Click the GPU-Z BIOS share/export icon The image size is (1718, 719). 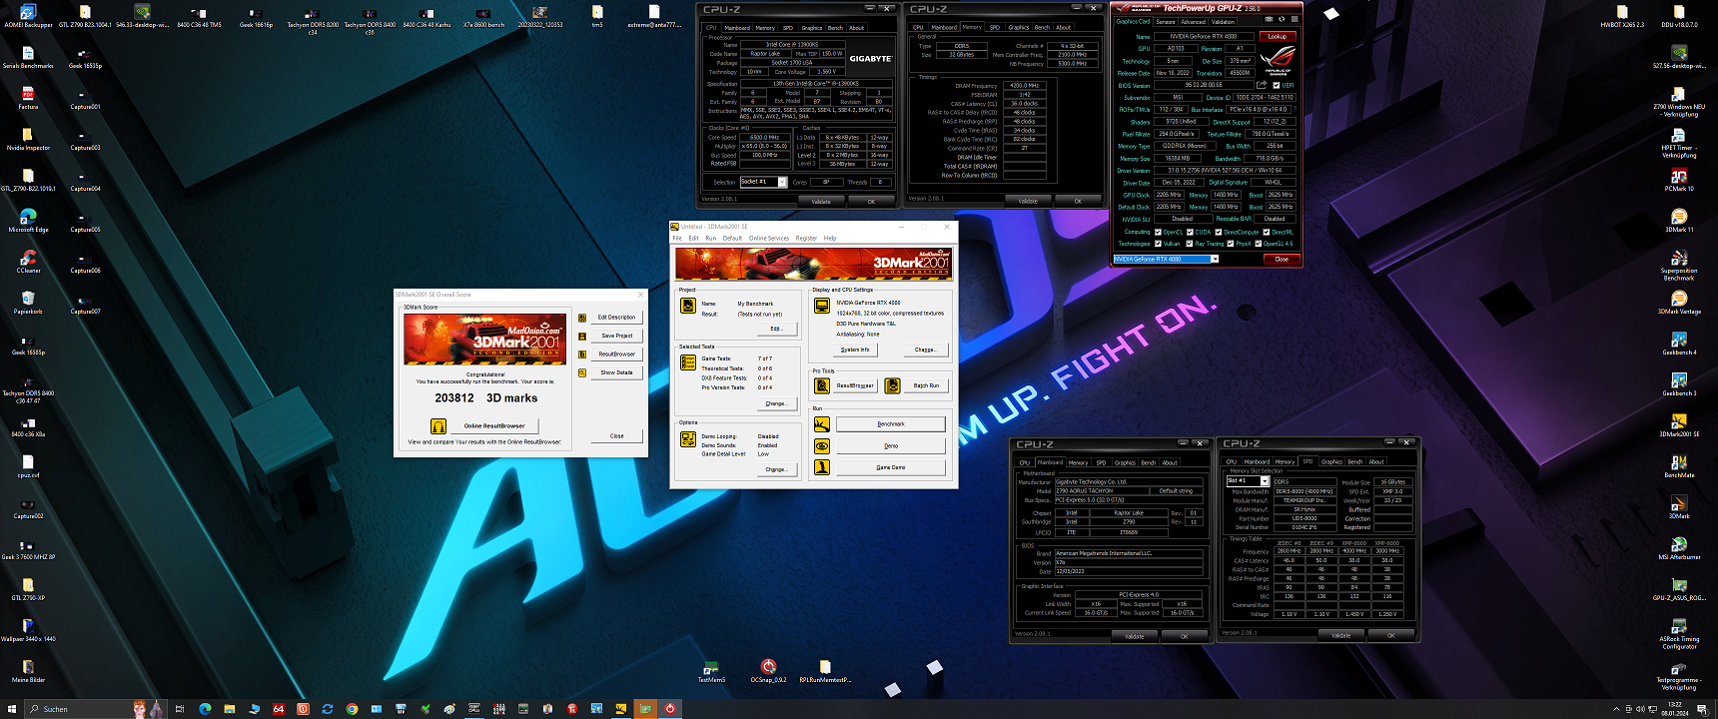coord(1262,85)
